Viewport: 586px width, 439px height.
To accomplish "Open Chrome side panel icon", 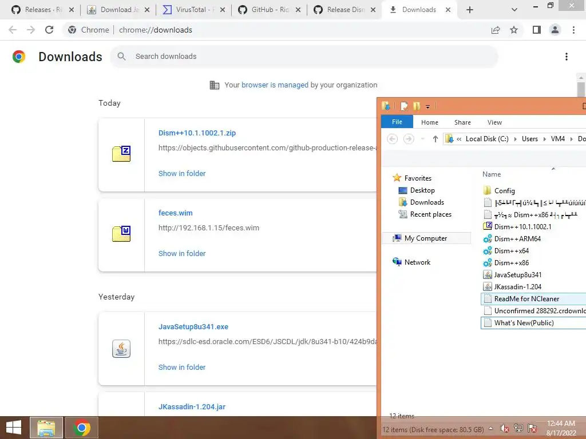I will 537,30.
